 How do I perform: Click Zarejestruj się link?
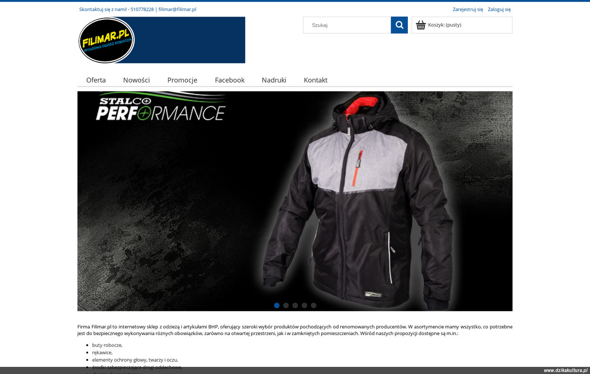[x=468, y=9]
